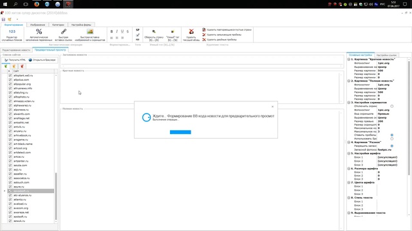Collapse section 8 text style

(x=349, y=198)
